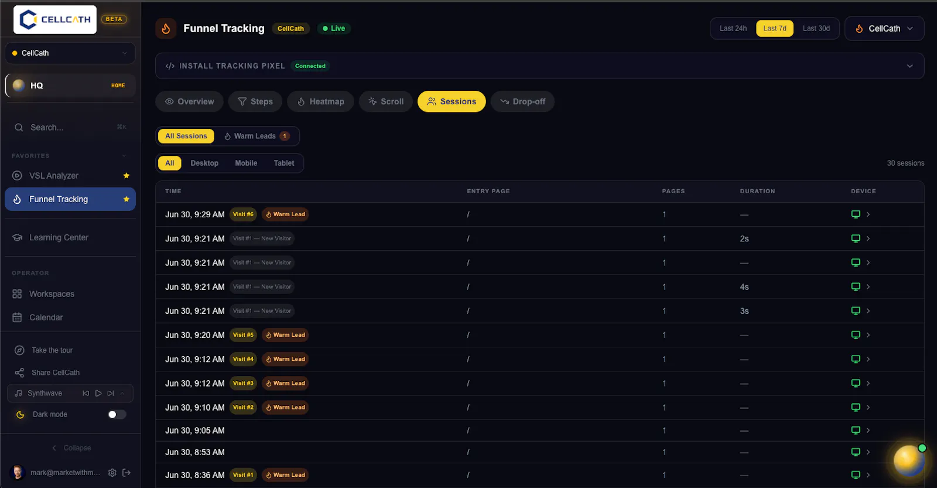Unfavorite VSL Analyzer star

tap(126, 176)
